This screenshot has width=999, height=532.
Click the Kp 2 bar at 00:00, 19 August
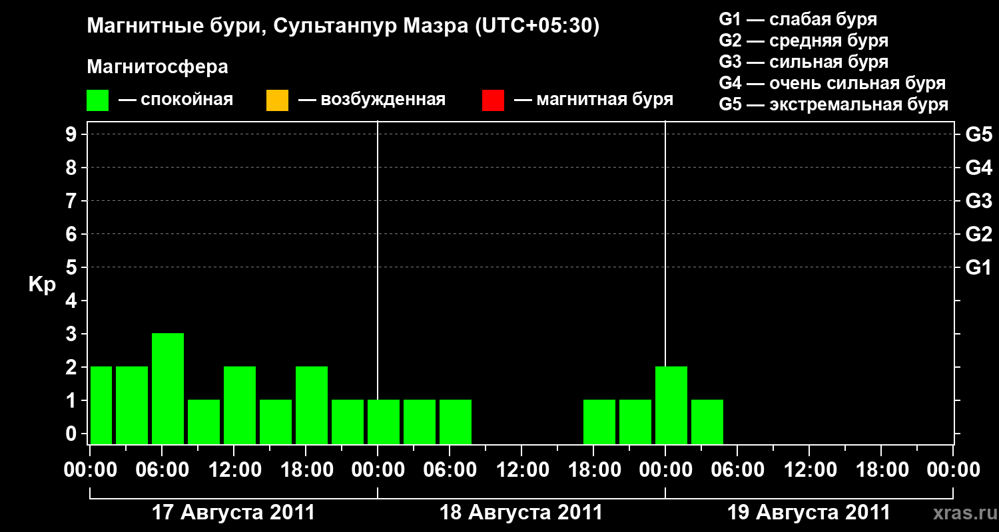pos(671,405)
